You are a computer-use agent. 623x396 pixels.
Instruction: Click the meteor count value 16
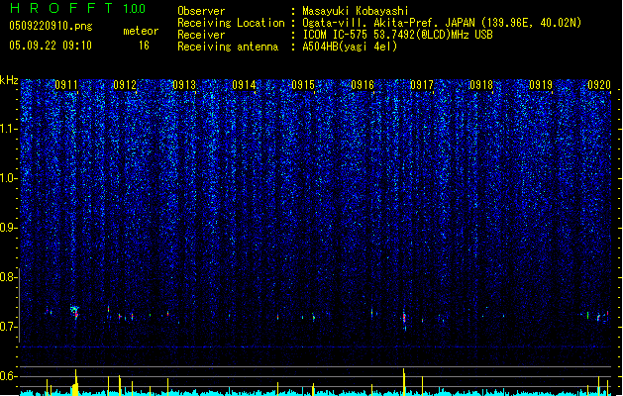tap(144, 46)
